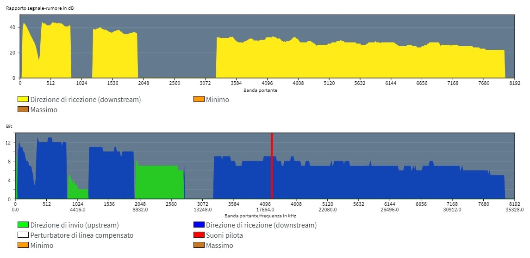Click brown Massimo swatch in Bit legend
The image size is (530, 258).
(x=199, y=246)
